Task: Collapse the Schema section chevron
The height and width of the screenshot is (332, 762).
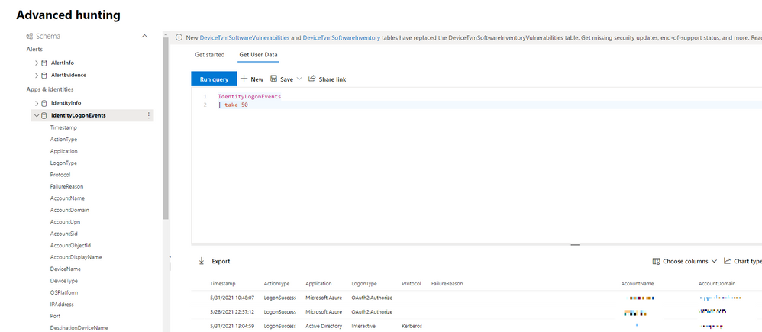Action: [x=144, y=37]
